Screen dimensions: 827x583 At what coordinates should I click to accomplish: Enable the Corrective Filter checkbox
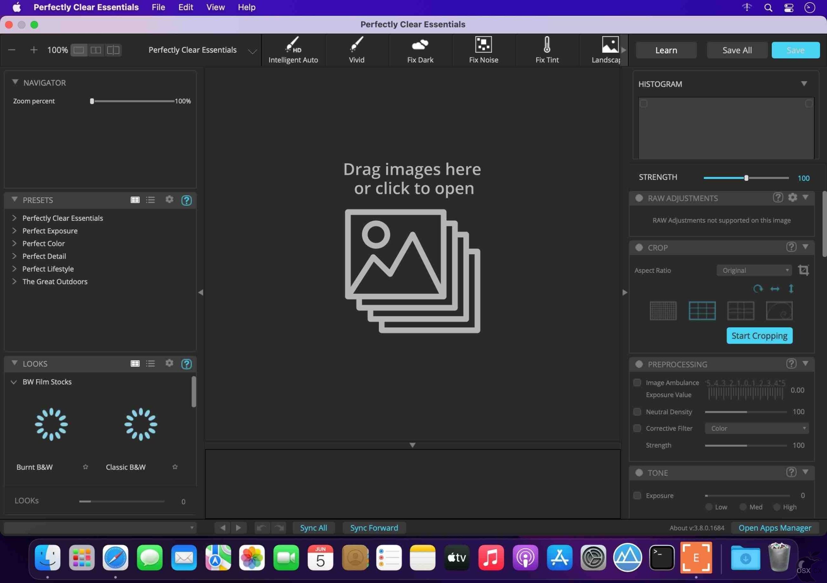(x=637, y=428)
